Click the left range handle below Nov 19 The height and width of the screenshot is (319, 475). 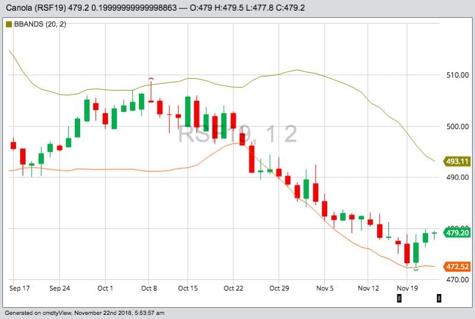coord(399,298)
